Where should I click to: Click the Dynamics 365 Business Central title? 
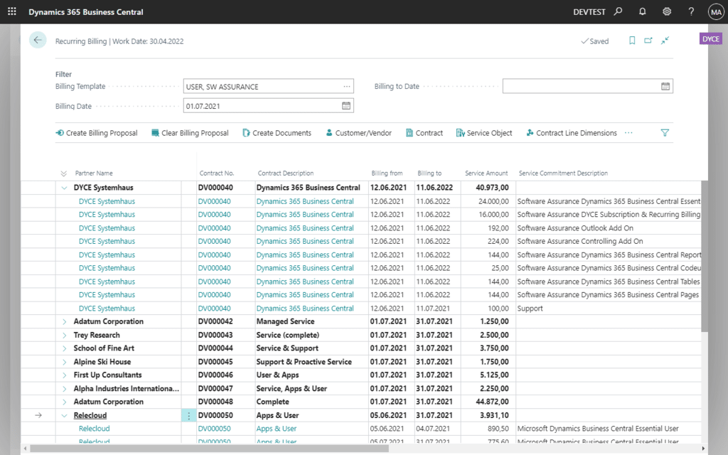click(86, 12)
